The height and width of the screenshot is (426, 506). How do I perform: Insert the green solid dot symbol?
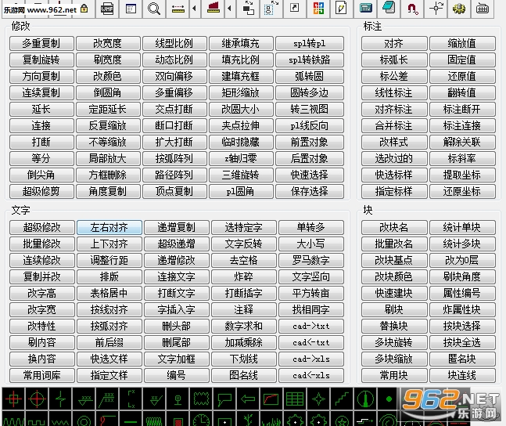389,399
